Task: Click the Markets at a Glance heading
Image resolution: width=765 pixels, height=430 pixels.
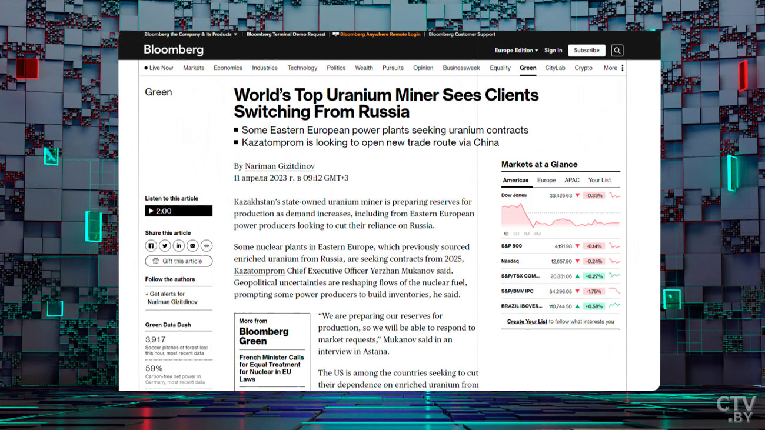Action: point(539,165)
